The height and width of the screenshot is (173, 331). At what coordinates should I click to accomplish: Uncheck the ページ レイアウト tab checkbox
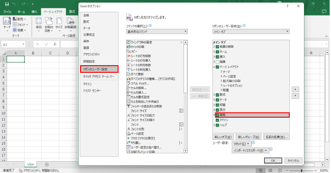pyautogui.click(x=218, y=67)
